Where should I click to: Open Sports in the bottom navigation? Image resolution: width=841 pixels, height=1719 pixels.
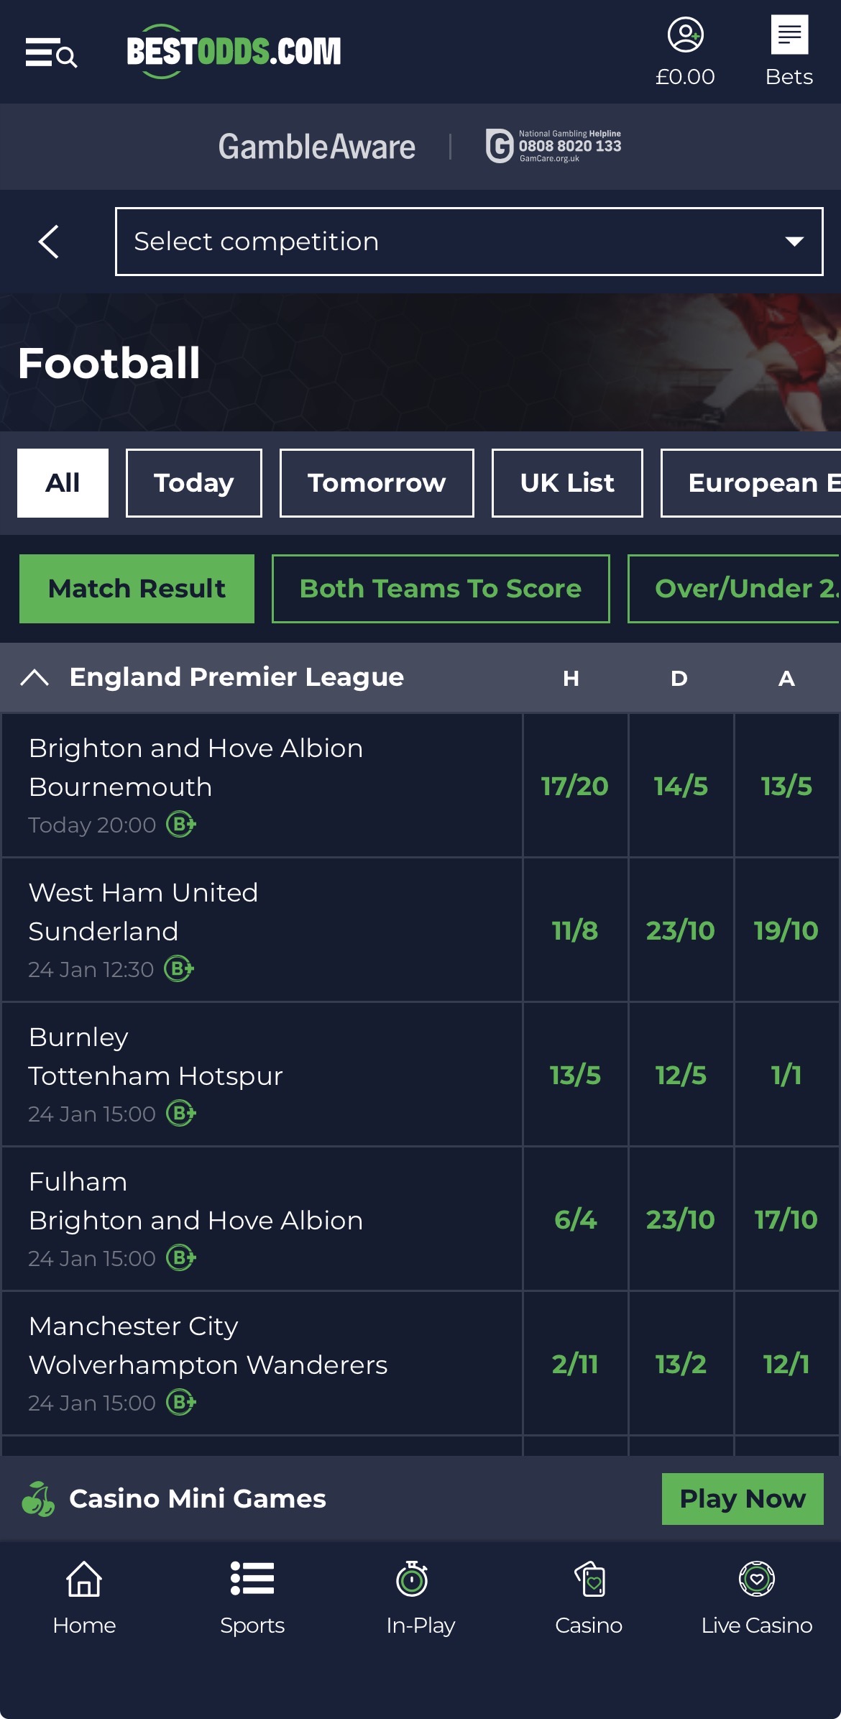point(252,1580)
